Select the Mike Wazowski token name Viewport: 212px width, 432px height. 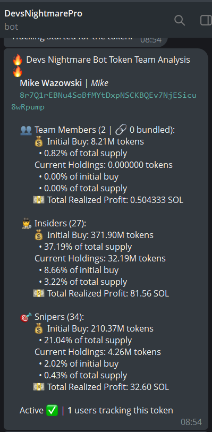point(51,83)
